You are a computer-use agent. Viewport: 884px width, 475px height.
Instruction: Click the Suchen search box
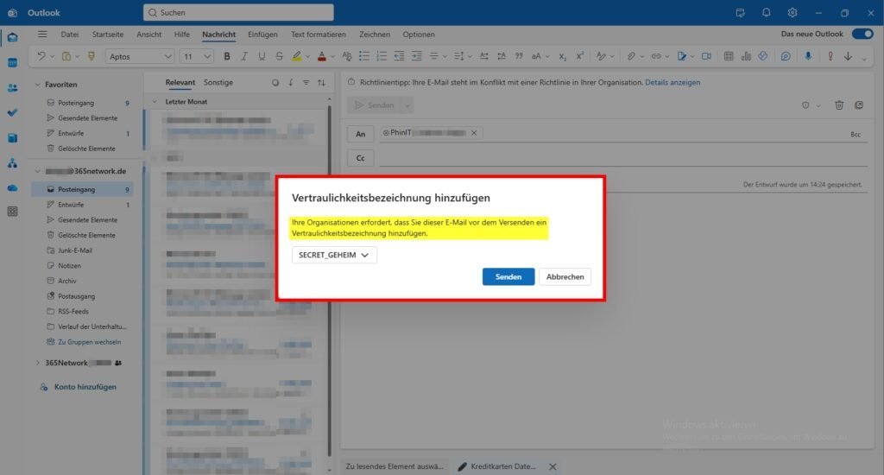(x=238, y=13)
